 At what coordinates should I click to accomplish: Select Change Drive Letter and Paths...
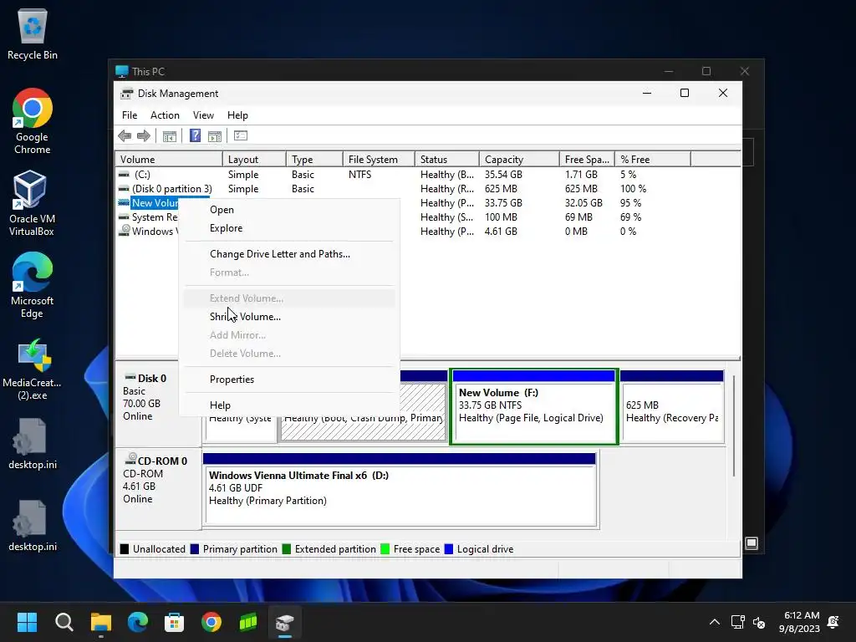(x=289, y=254)
